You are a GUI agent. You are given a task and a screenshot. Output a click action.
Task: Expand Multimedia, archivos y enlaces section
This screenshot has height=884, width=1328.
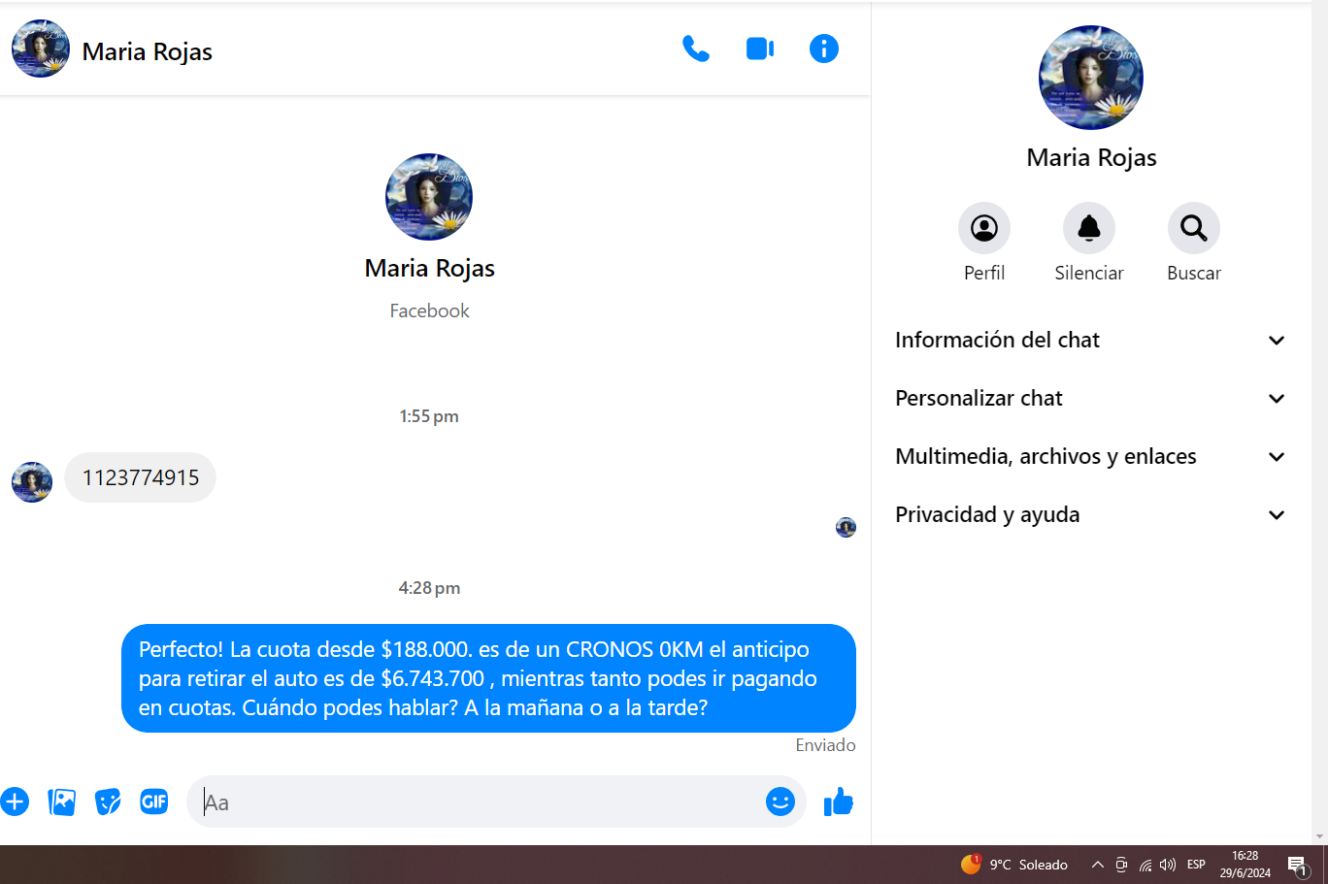pyautogui.click(x=1090, y=457)
